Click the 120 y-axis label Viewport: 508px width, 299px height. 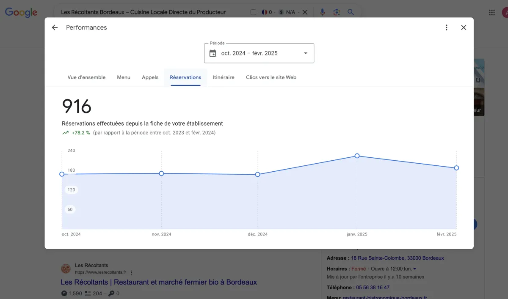tap(71, 190)
